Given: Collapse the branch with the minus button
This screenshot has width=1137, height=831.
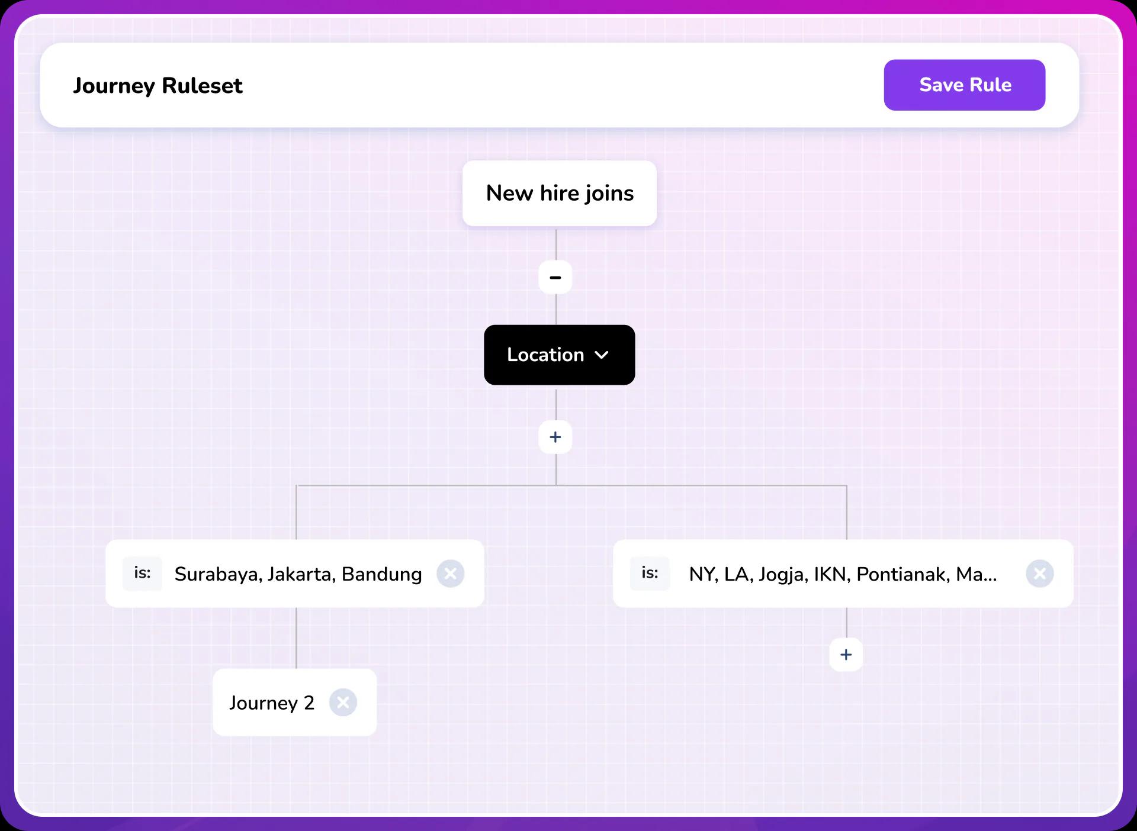Looking at the screenshot, I should [x=555, y=277].
